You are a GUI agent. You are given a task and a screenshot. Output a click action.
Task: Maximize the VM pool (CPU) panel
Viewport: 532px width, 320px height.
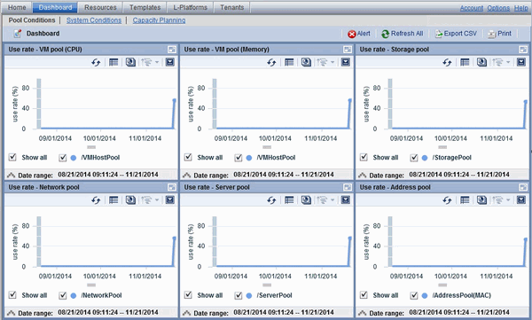coord(172,50)
